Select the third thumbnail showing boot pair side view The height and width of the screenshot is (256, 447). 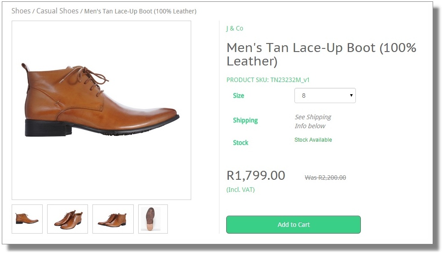[x=113, y=219]
